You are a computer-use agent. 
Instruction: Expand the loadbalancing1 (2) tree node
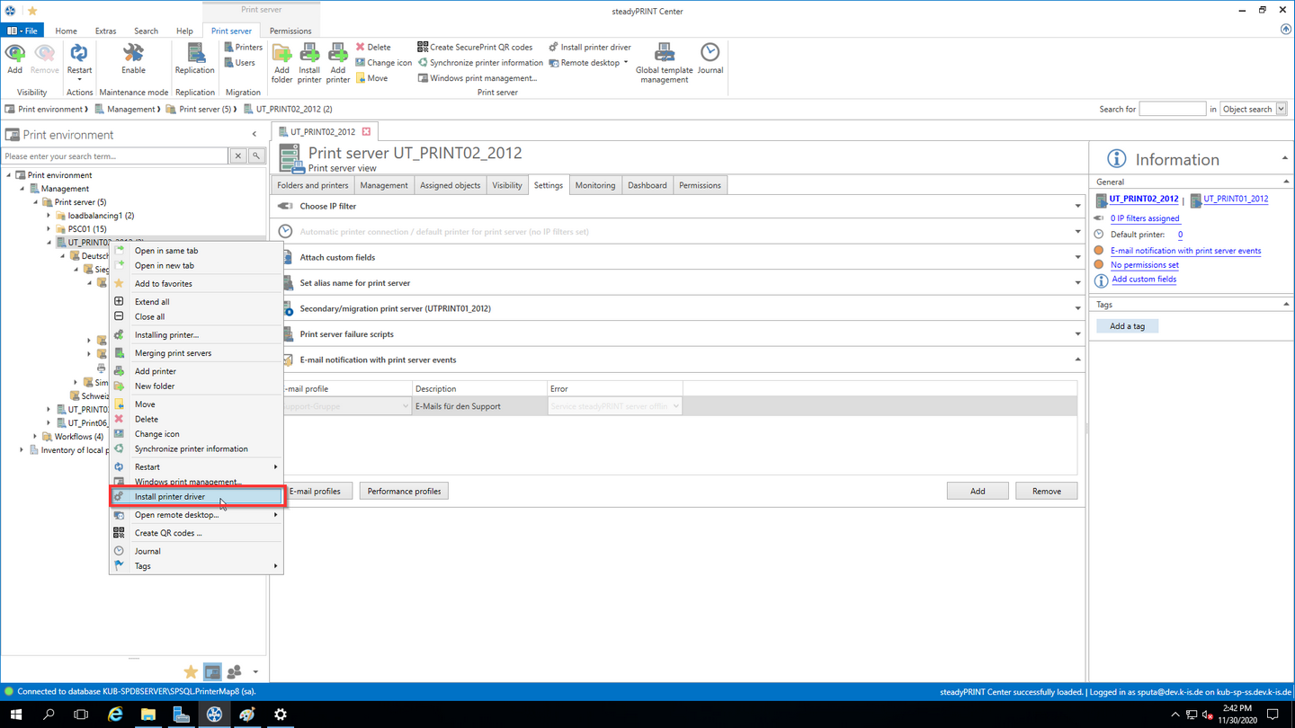tap(49, 216)
